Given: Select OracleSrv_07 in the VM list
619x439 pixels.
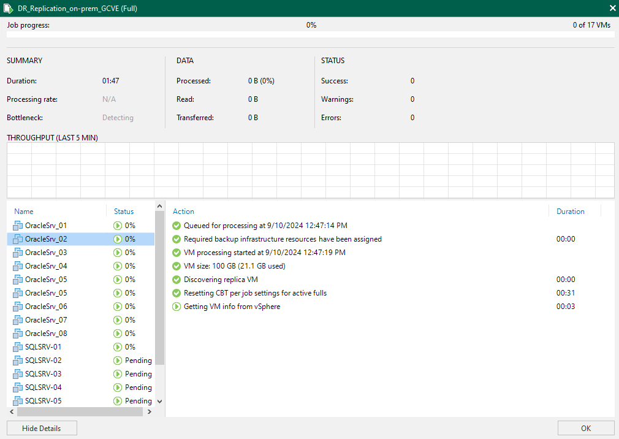Looking at the screenshot, I should [x=46, y=320].
